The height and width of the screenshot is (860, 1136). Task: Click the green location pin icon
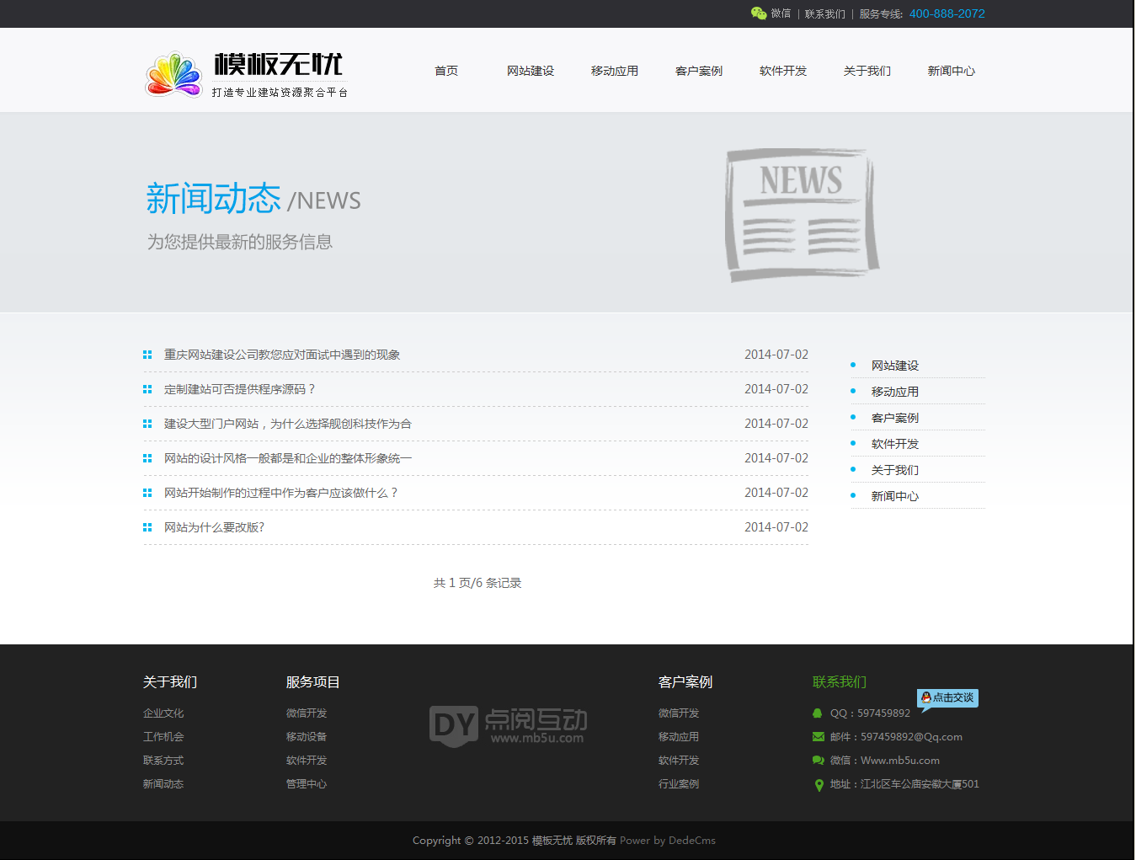819,785
